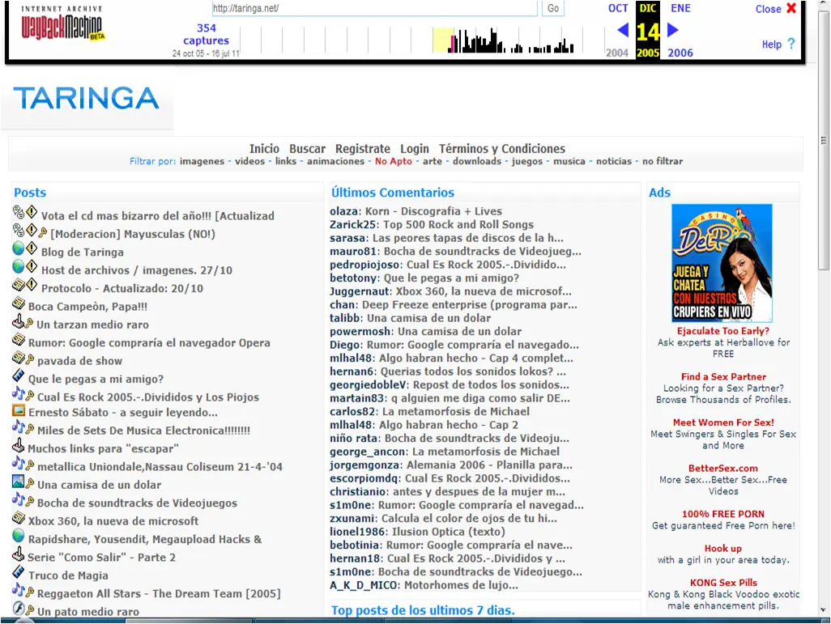Click icon beside Protocolo - Actualizado post
The width and height of the screenshot is (831, 624).
pos(19,285)
